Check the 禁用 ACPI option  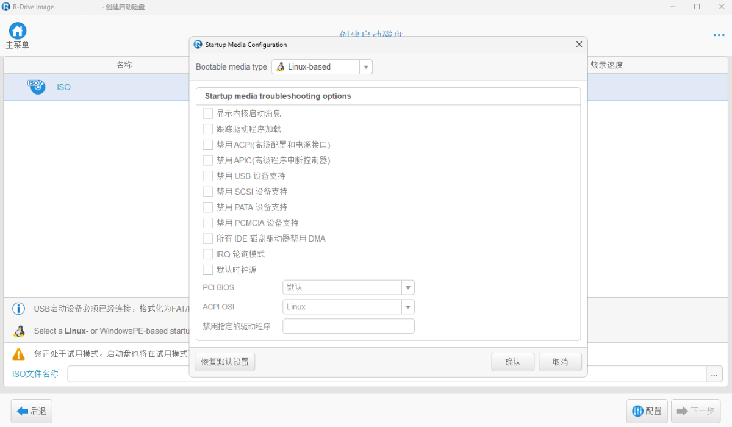tap(208, 145)
